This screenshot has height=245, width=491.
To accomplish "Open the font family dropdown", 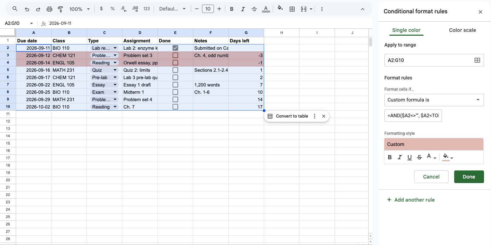I will coord(172,9).
